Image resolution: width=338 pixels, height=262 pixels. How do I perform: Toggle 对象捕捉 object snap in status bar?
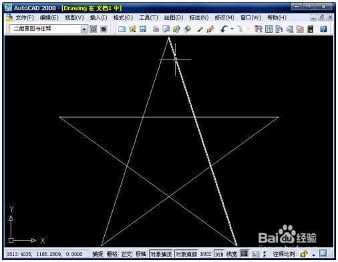[161, 254]
